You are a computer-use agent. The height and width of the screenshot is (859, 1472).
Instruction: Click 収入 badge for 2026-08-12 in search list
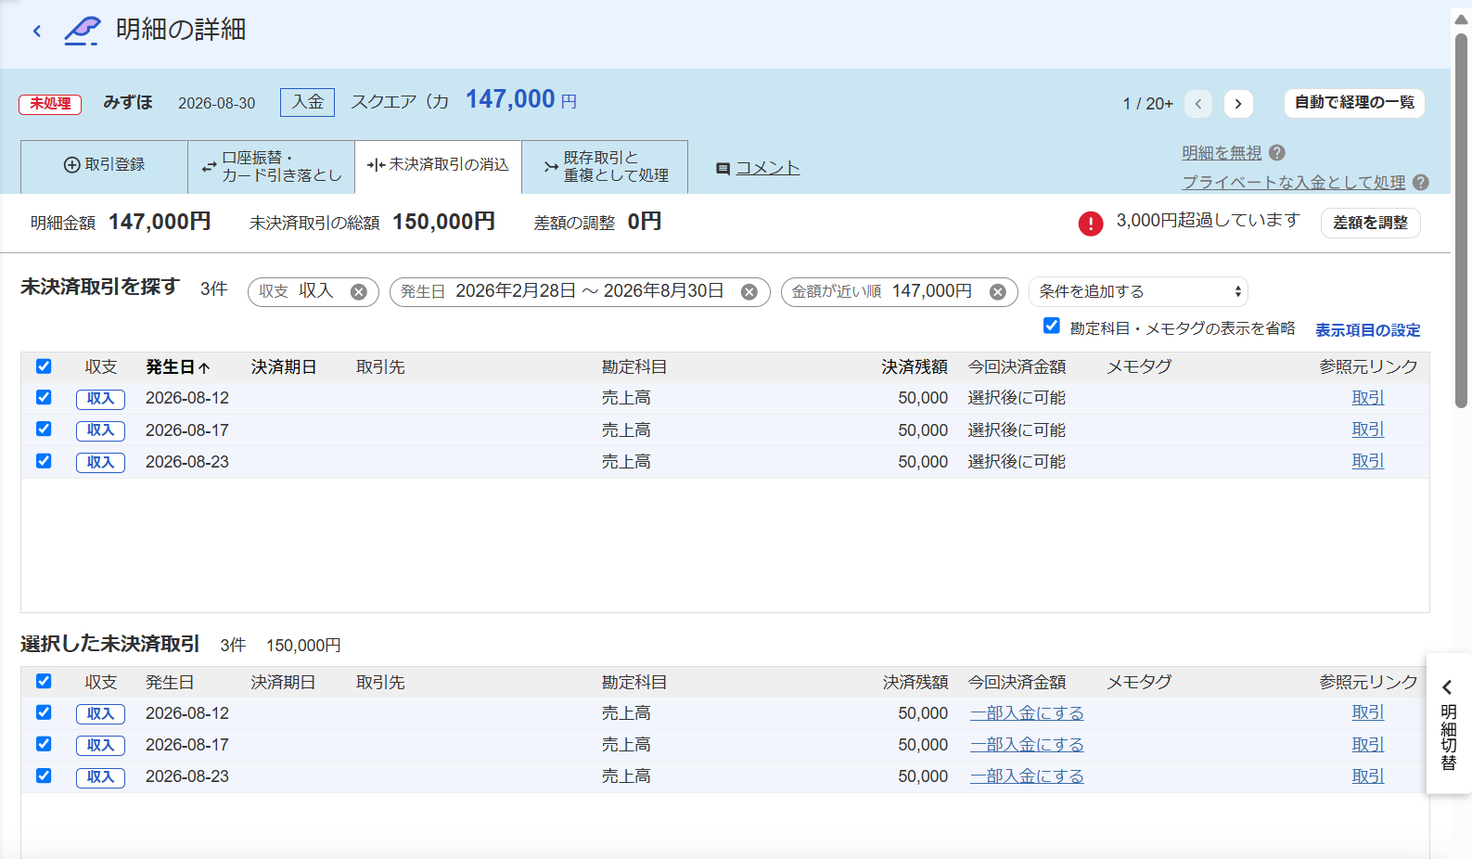[x=100, y=399]
